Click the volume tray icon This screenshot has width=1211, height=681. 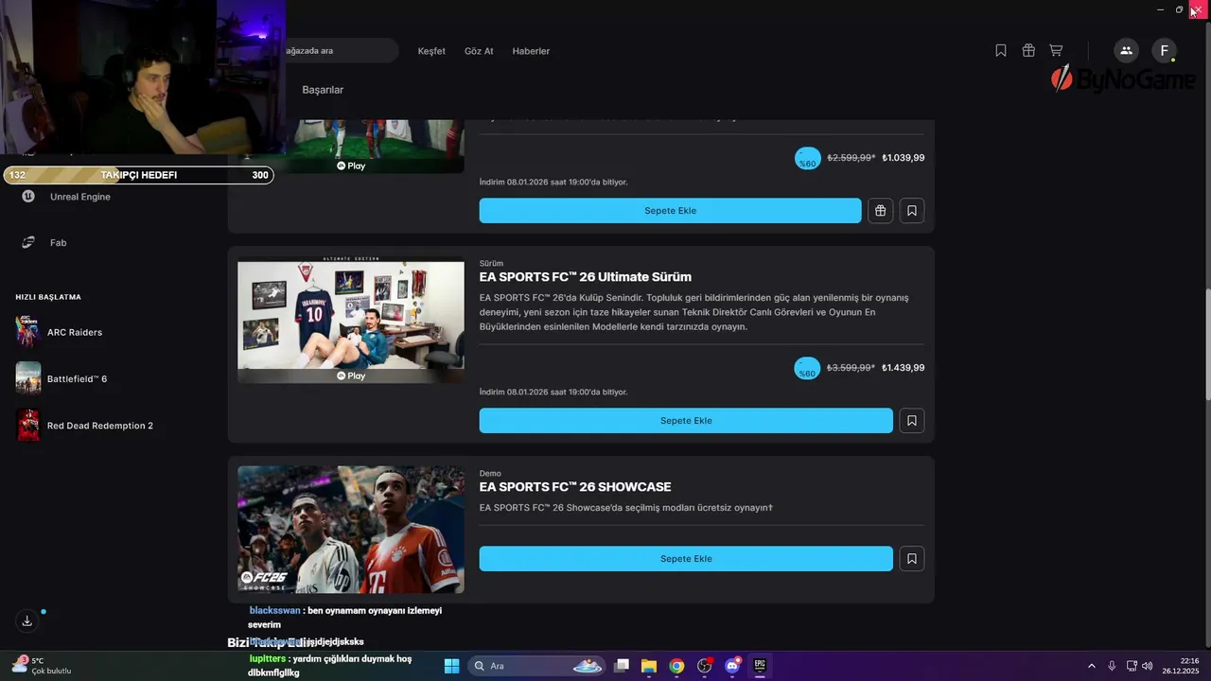click(1148, 666)
